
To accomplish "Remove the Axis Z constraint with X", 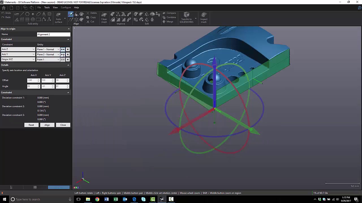I will click(68, 49).
